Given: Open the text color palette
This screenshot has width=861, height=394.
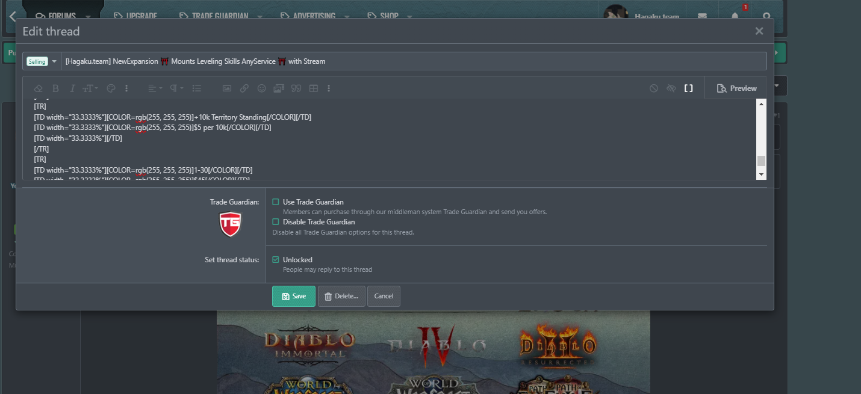Looking at the screenshot, I should coord(111,88).
